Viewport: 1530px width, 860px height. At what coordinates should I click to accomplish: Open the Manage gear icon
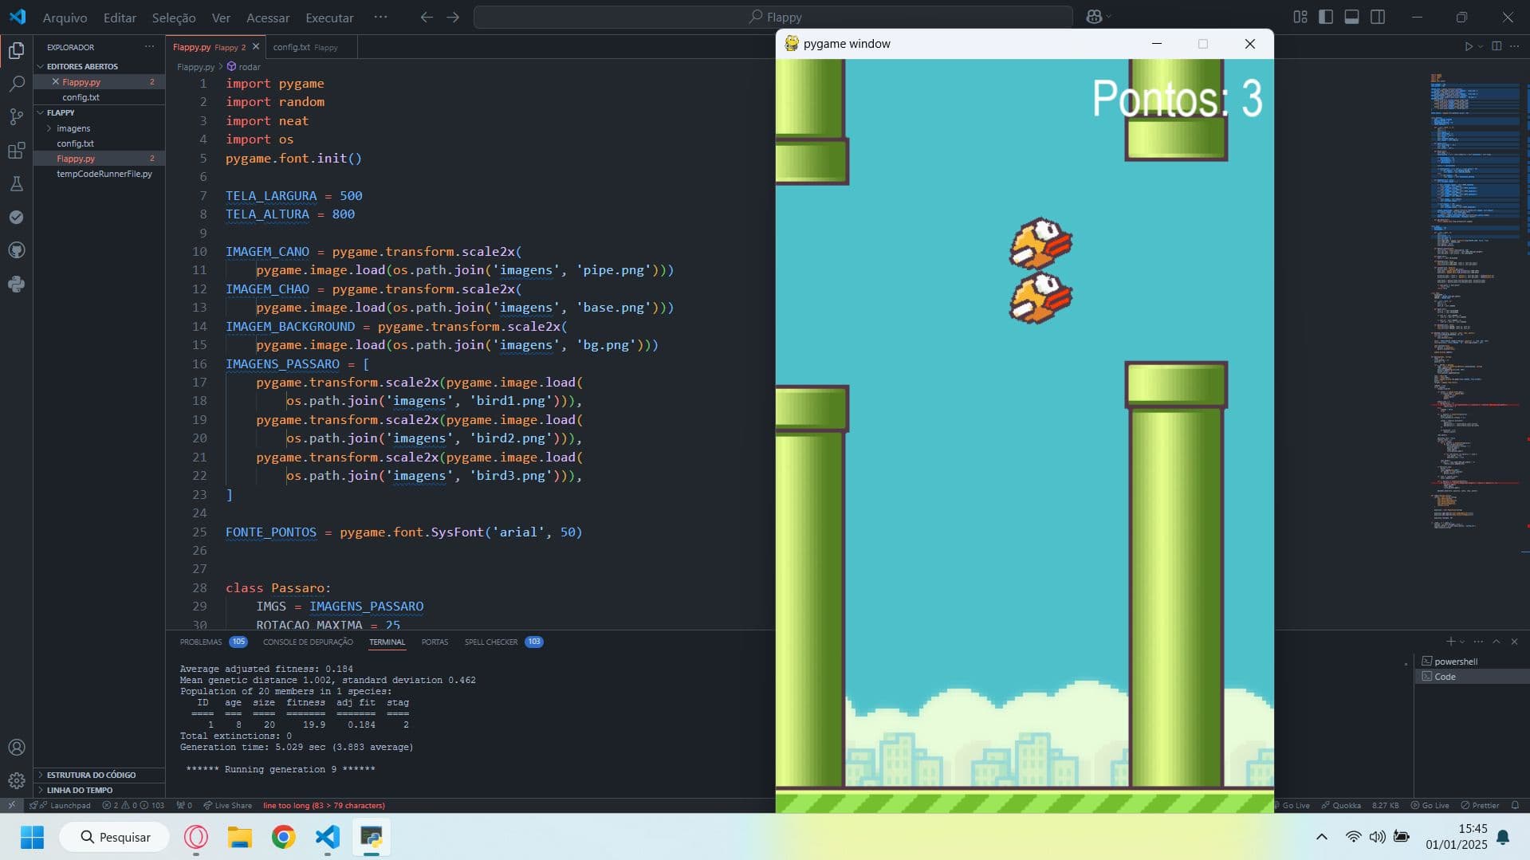click(16, 780)
